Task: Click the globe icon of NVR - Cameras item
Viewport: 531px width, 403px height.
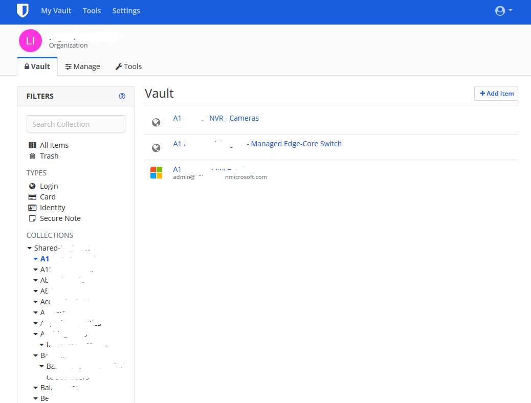Action: (156, 122)
